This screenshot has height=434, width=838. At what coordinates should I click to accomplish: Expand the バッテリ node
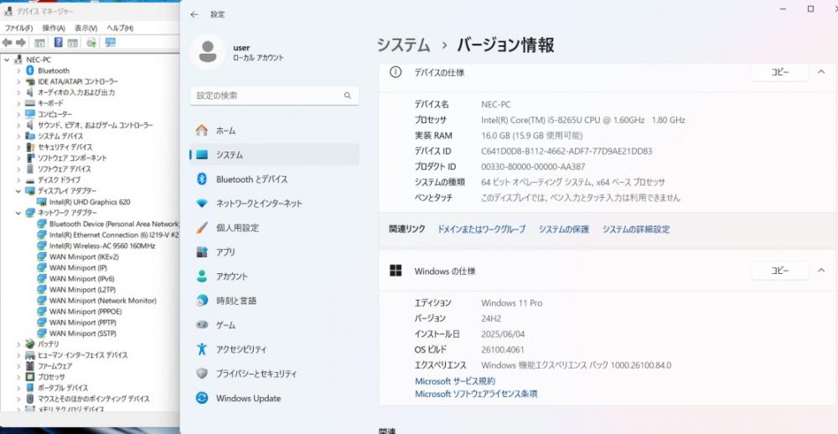click(x=18, y=344)
